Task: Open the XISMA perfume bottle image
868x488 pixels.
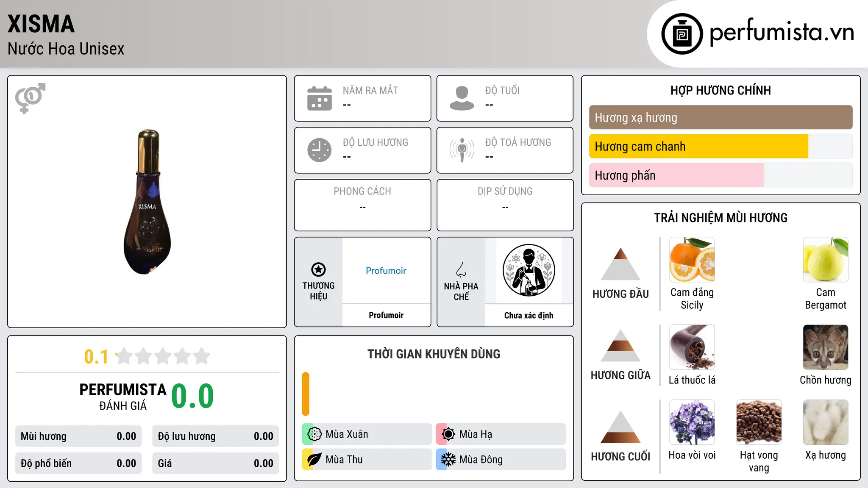Action: (x=147, y=202)
